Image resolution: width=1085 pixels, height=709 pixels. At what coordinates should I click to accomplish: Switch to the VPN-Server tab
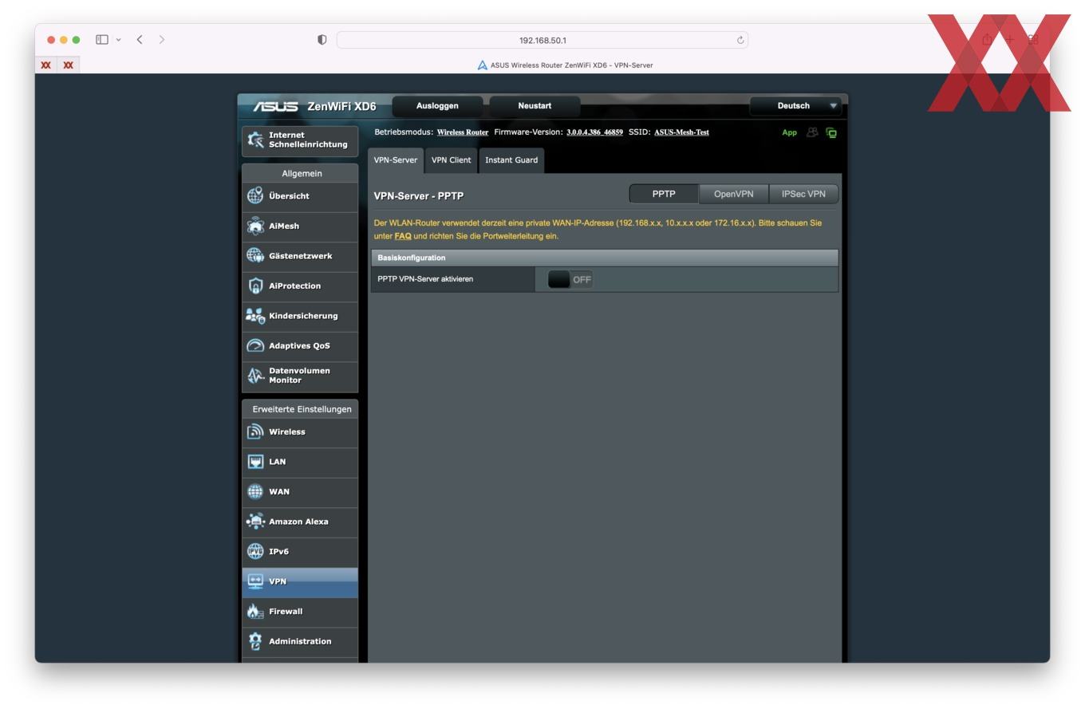pos(396,160)
